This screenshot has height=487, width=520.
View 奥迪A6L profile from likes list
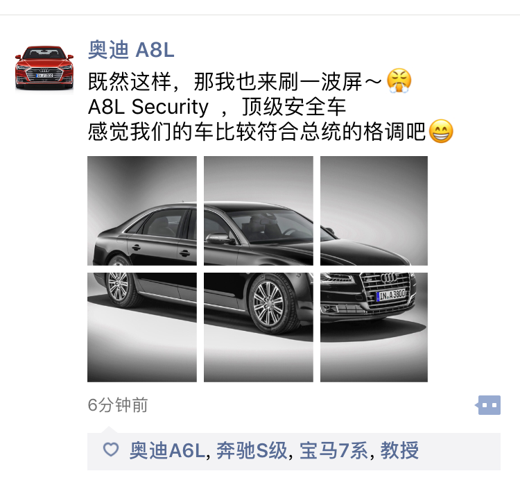coord(167,450)
